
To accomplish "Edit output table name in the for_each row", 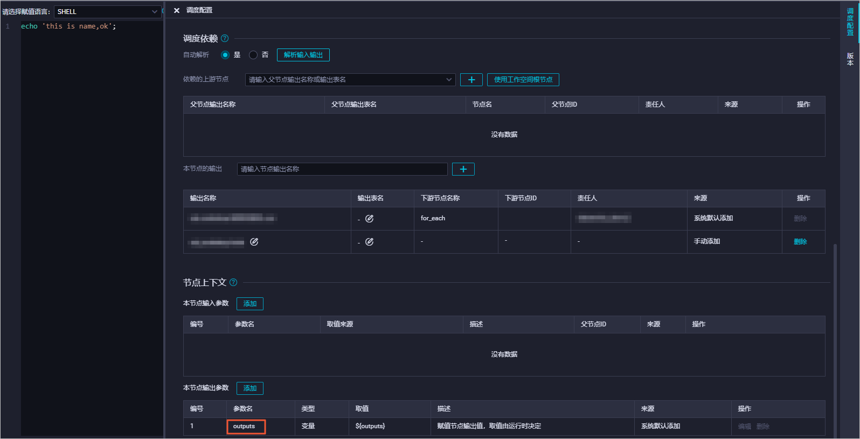I will pyautogui.click(x=369, y=218).
